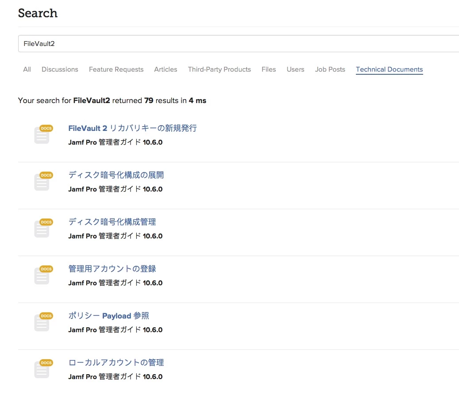Go to the Articles tab
This screenshot has height=395, width=459.
166,69
